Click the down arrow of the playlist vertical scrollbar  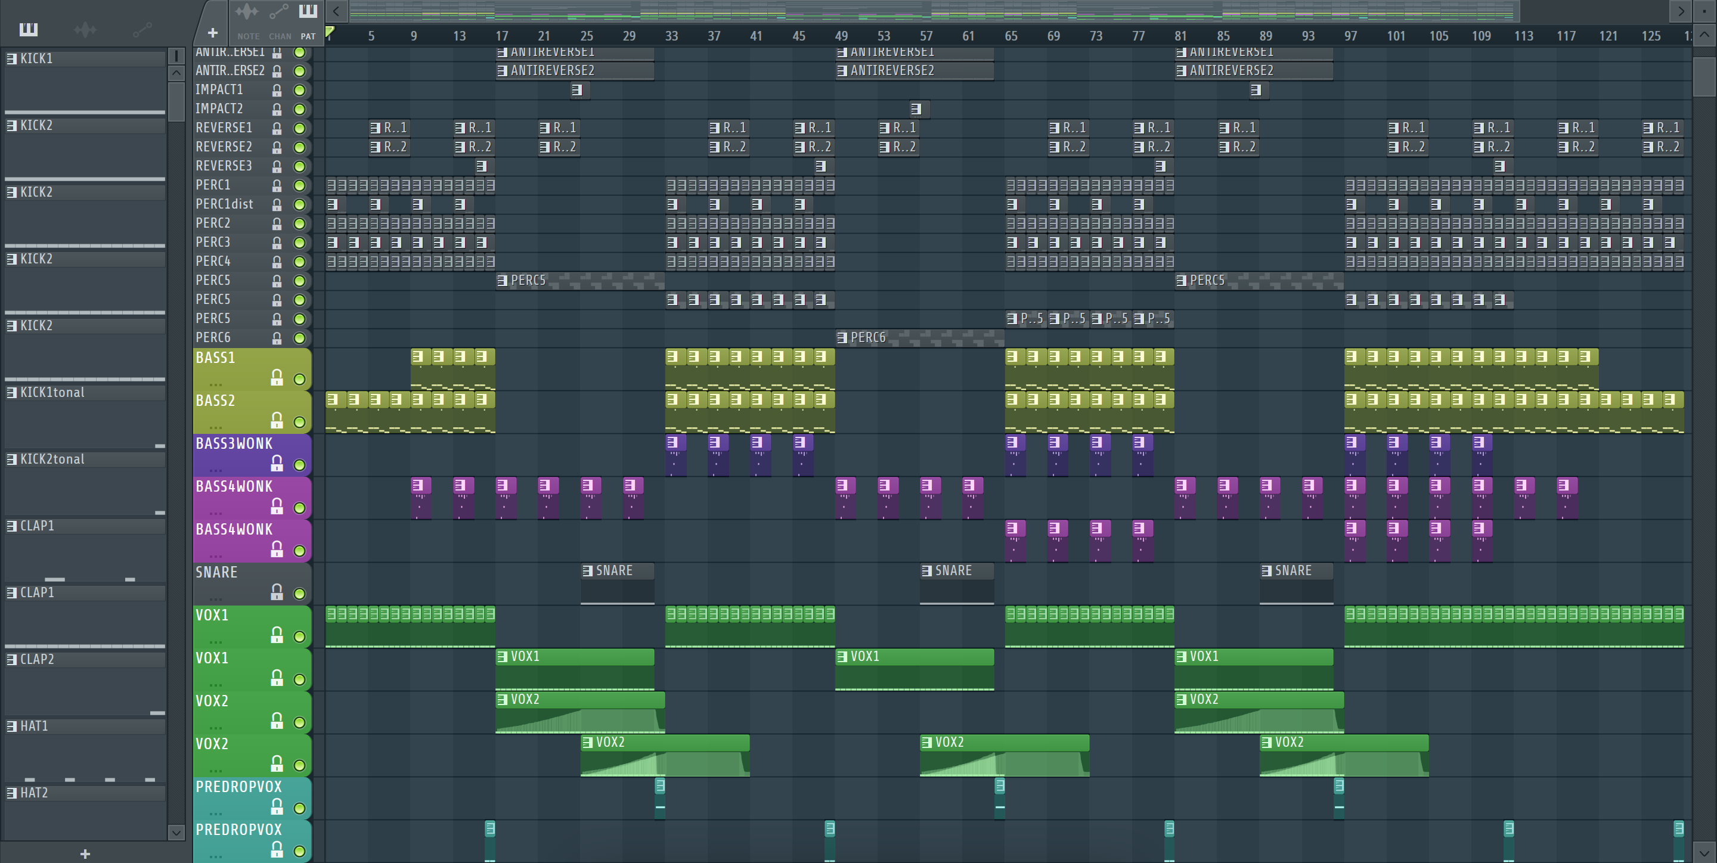pos(1704,852)
